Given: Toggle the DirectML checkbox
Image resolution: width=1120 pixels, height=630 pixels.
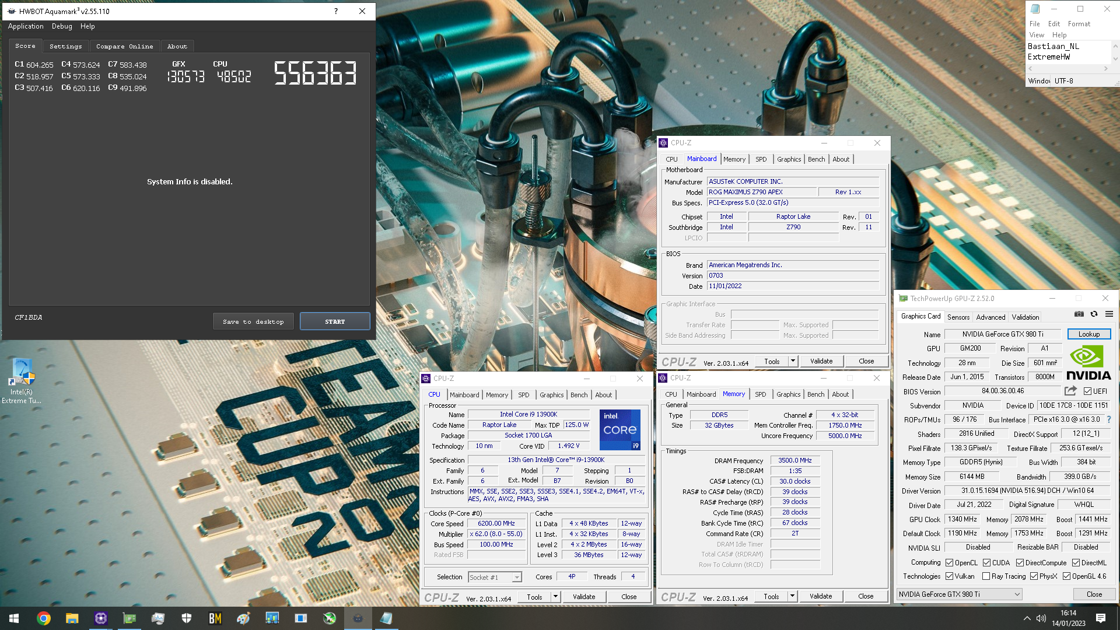Looking at the screenshot, I should coord(1076,563).
